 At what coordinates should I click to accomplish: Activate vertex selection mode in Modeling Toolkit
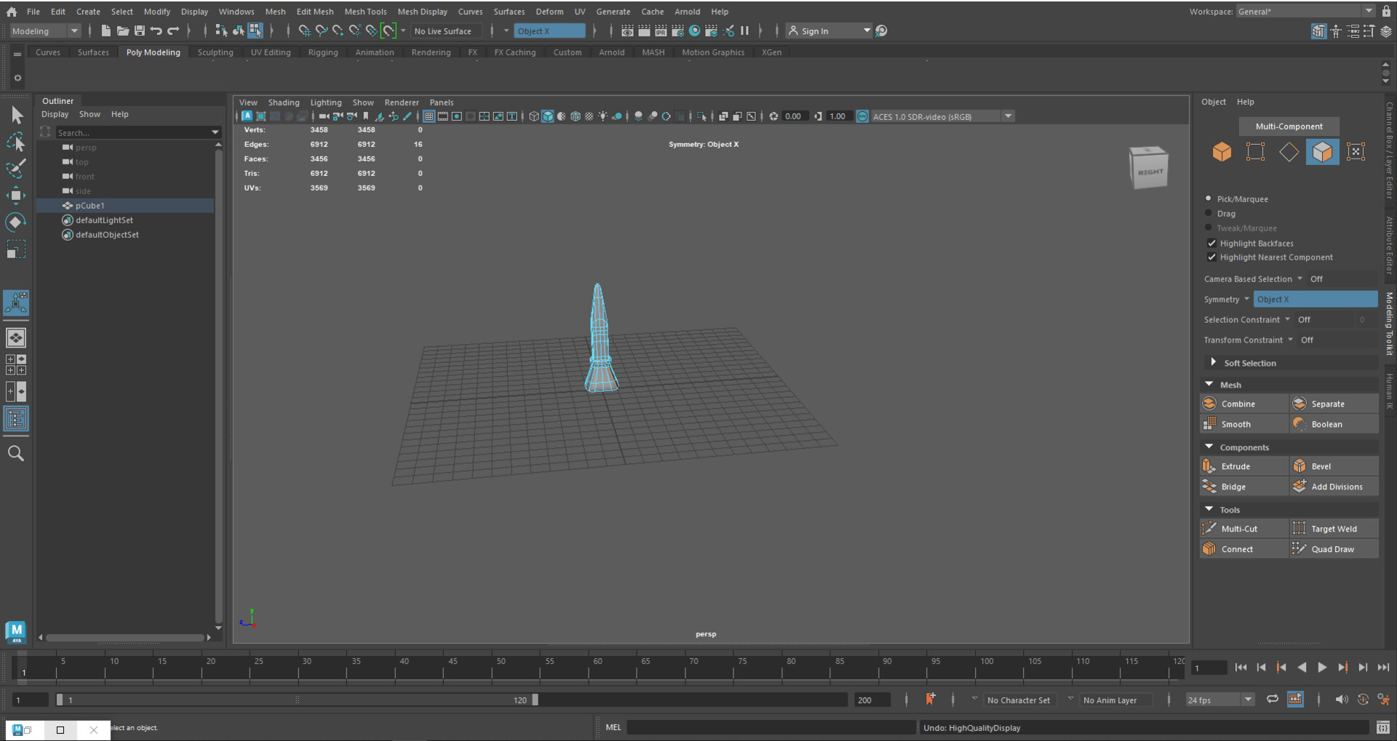click(x=1255, y=152)
